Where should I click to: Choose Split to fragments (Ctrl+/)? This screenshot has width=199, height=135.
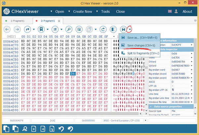click(x=139, y=53)
